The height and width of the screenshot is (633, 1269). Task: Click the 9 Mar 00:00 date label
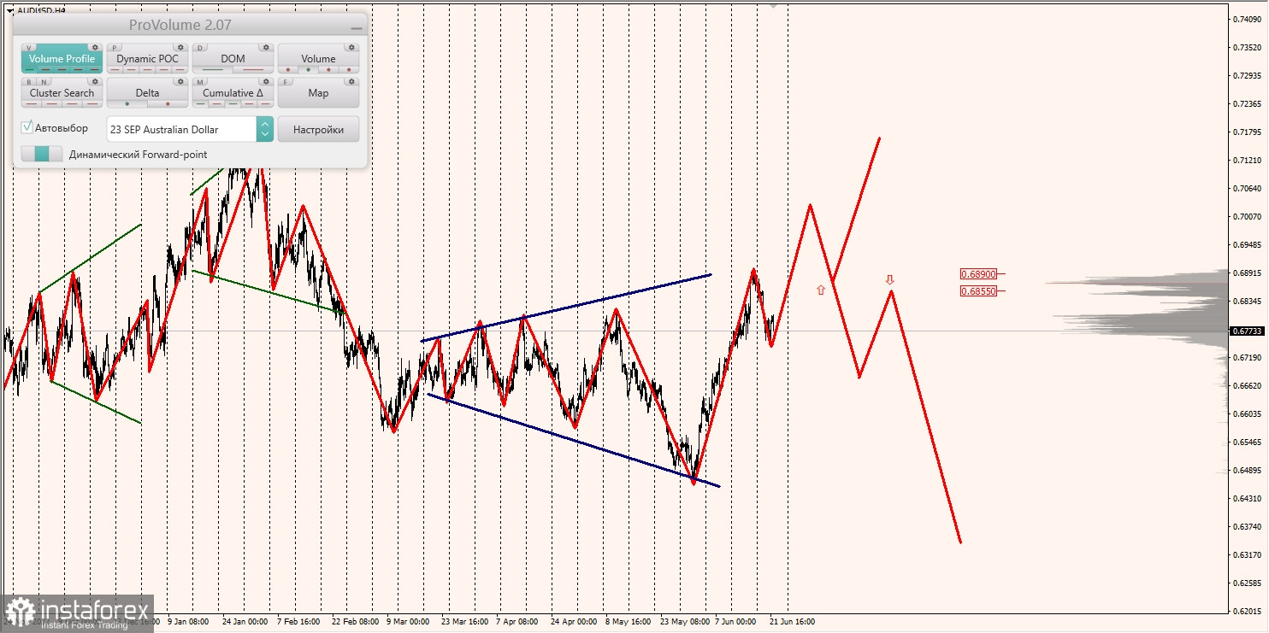coord(409,622)
